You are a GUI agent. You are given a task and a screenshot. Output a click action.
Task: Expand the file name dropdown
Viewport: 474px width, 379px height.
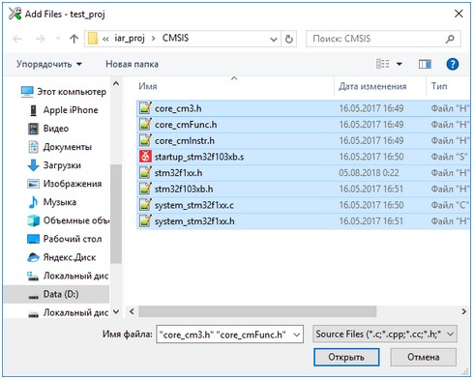point(297,335)
